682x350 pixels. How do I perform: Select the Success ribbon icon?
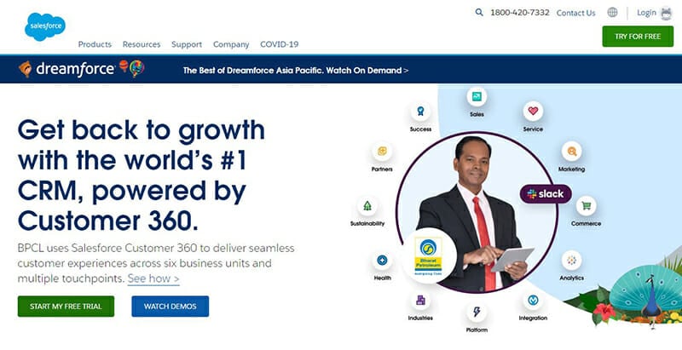click(420, 112)
